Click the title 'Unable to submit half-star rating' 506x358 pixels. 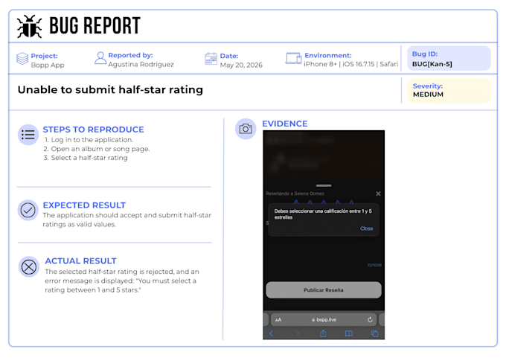pyautogui.click(x=110, y=90)
